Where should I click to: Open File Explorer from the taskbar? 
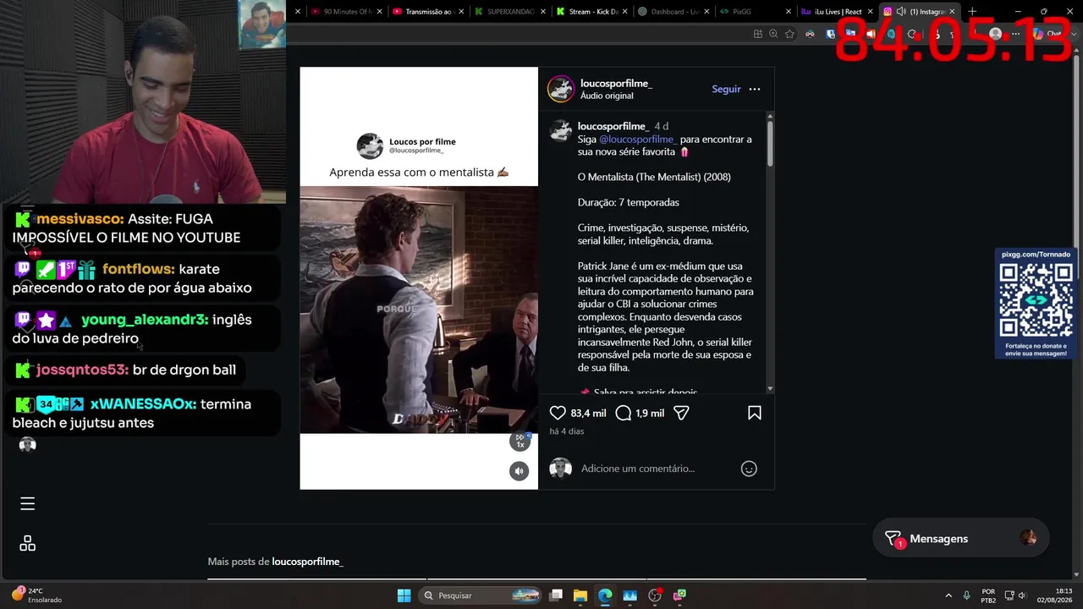[x=580, y=595]
